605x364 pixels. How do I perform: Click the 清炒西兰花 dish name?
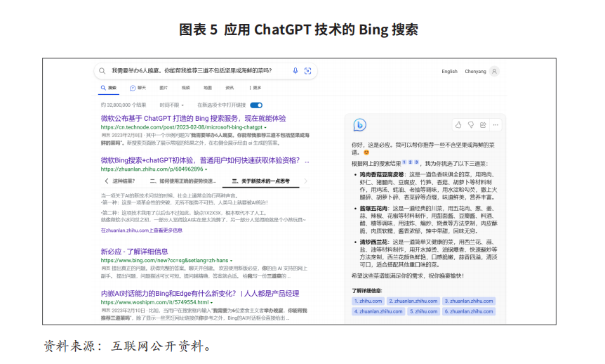tap(373, 242)
